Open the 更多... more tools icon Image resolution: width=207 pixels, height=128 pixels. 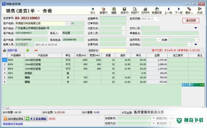[189, 11]
